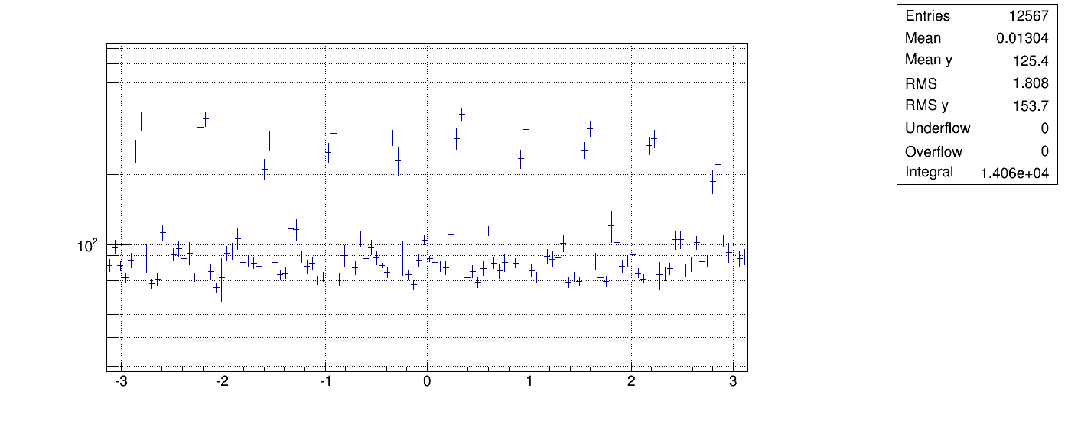Image resolution: width=1068 pixels, height=437 pixels.
Task: Click the 10² y-axis label
Action: 87,245
